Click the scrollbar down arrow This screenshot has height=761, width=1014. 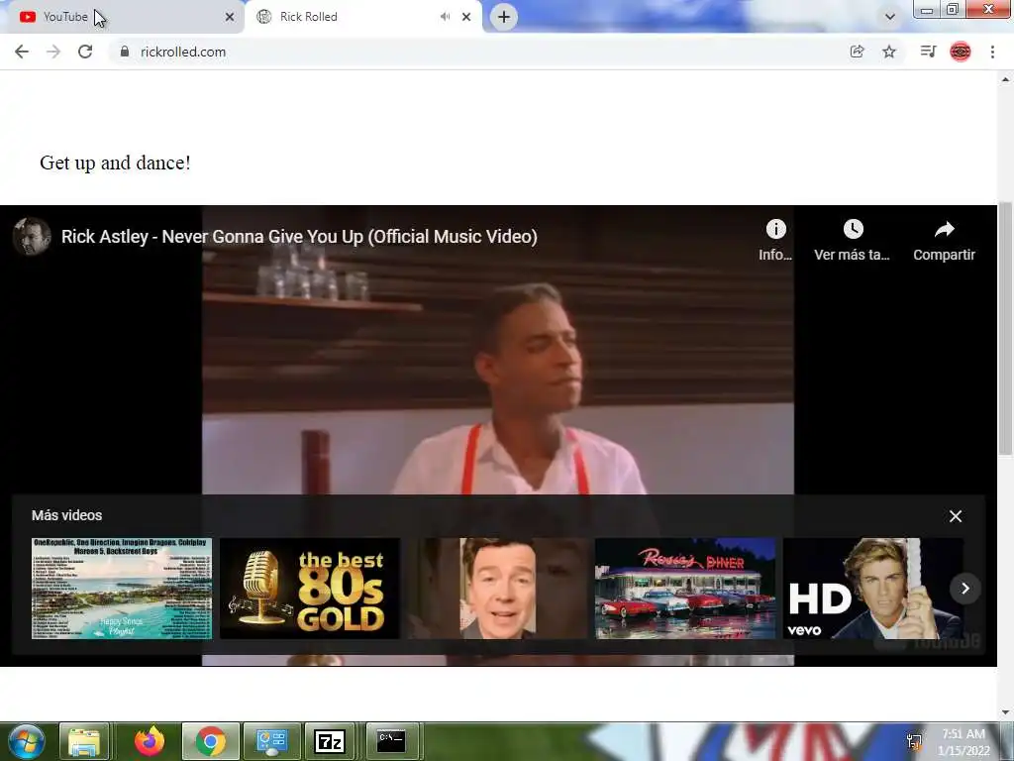pyautogui.click(x=1005, y=712)
